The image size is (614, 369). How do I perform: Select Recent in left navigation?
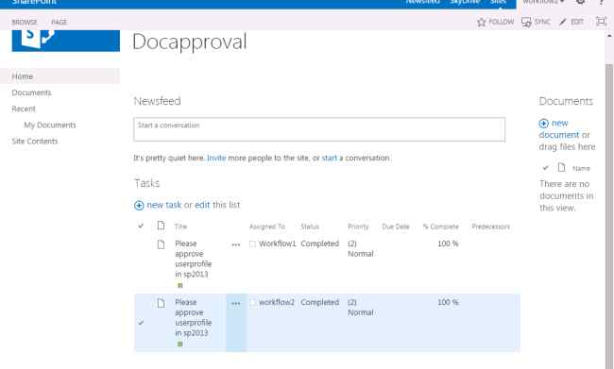click(24, 109)
